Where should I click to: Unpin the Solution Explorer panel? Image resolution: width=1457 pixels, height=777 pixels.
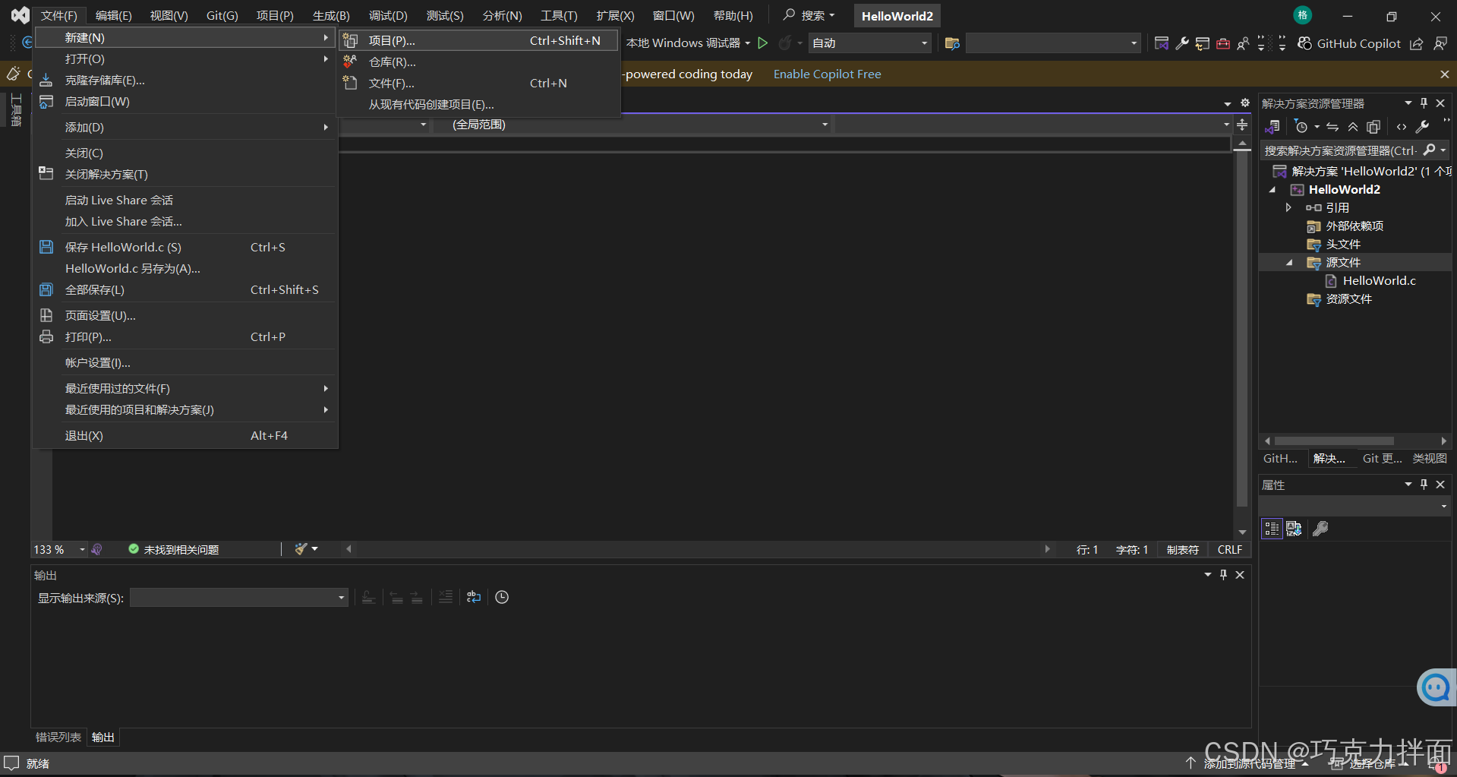pos(1424,103)
